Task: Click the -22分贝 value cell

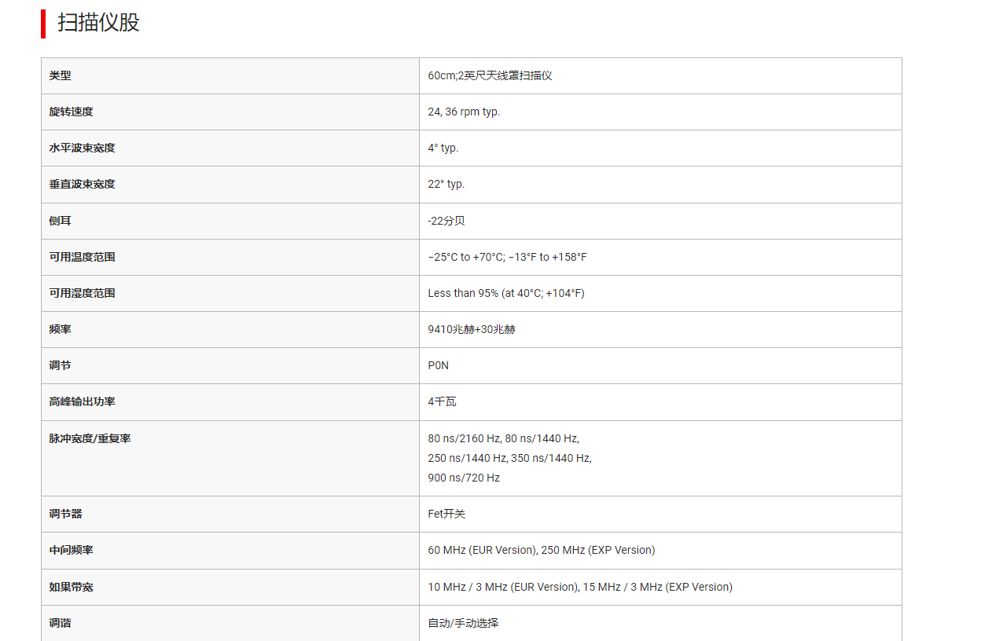Action: [x=660, y=221]
